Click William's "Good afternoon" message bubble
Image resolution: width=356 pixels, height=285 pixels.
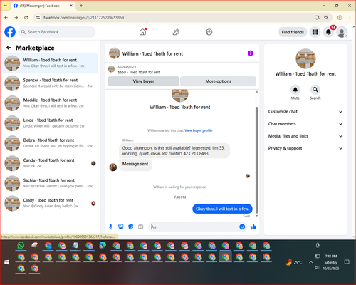[174, 150]
